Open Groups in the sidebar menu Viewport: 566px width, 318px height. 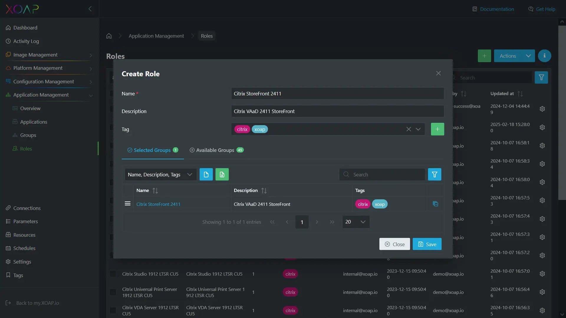28,135
